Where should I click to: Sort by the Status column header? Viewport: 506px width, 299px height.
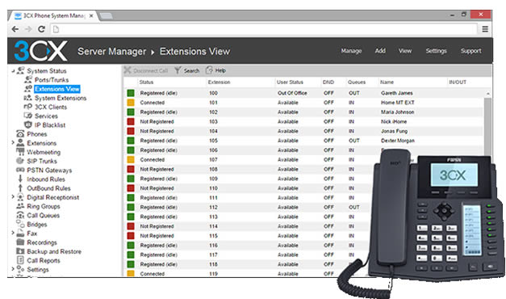[146, 82]
